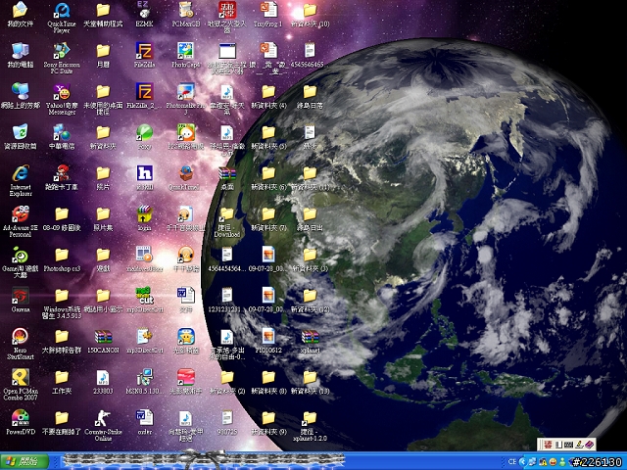The height and width of the screenshot is (470, 627).
Task: Open the folder numbered (4)
Action: [x=268, y=96]
